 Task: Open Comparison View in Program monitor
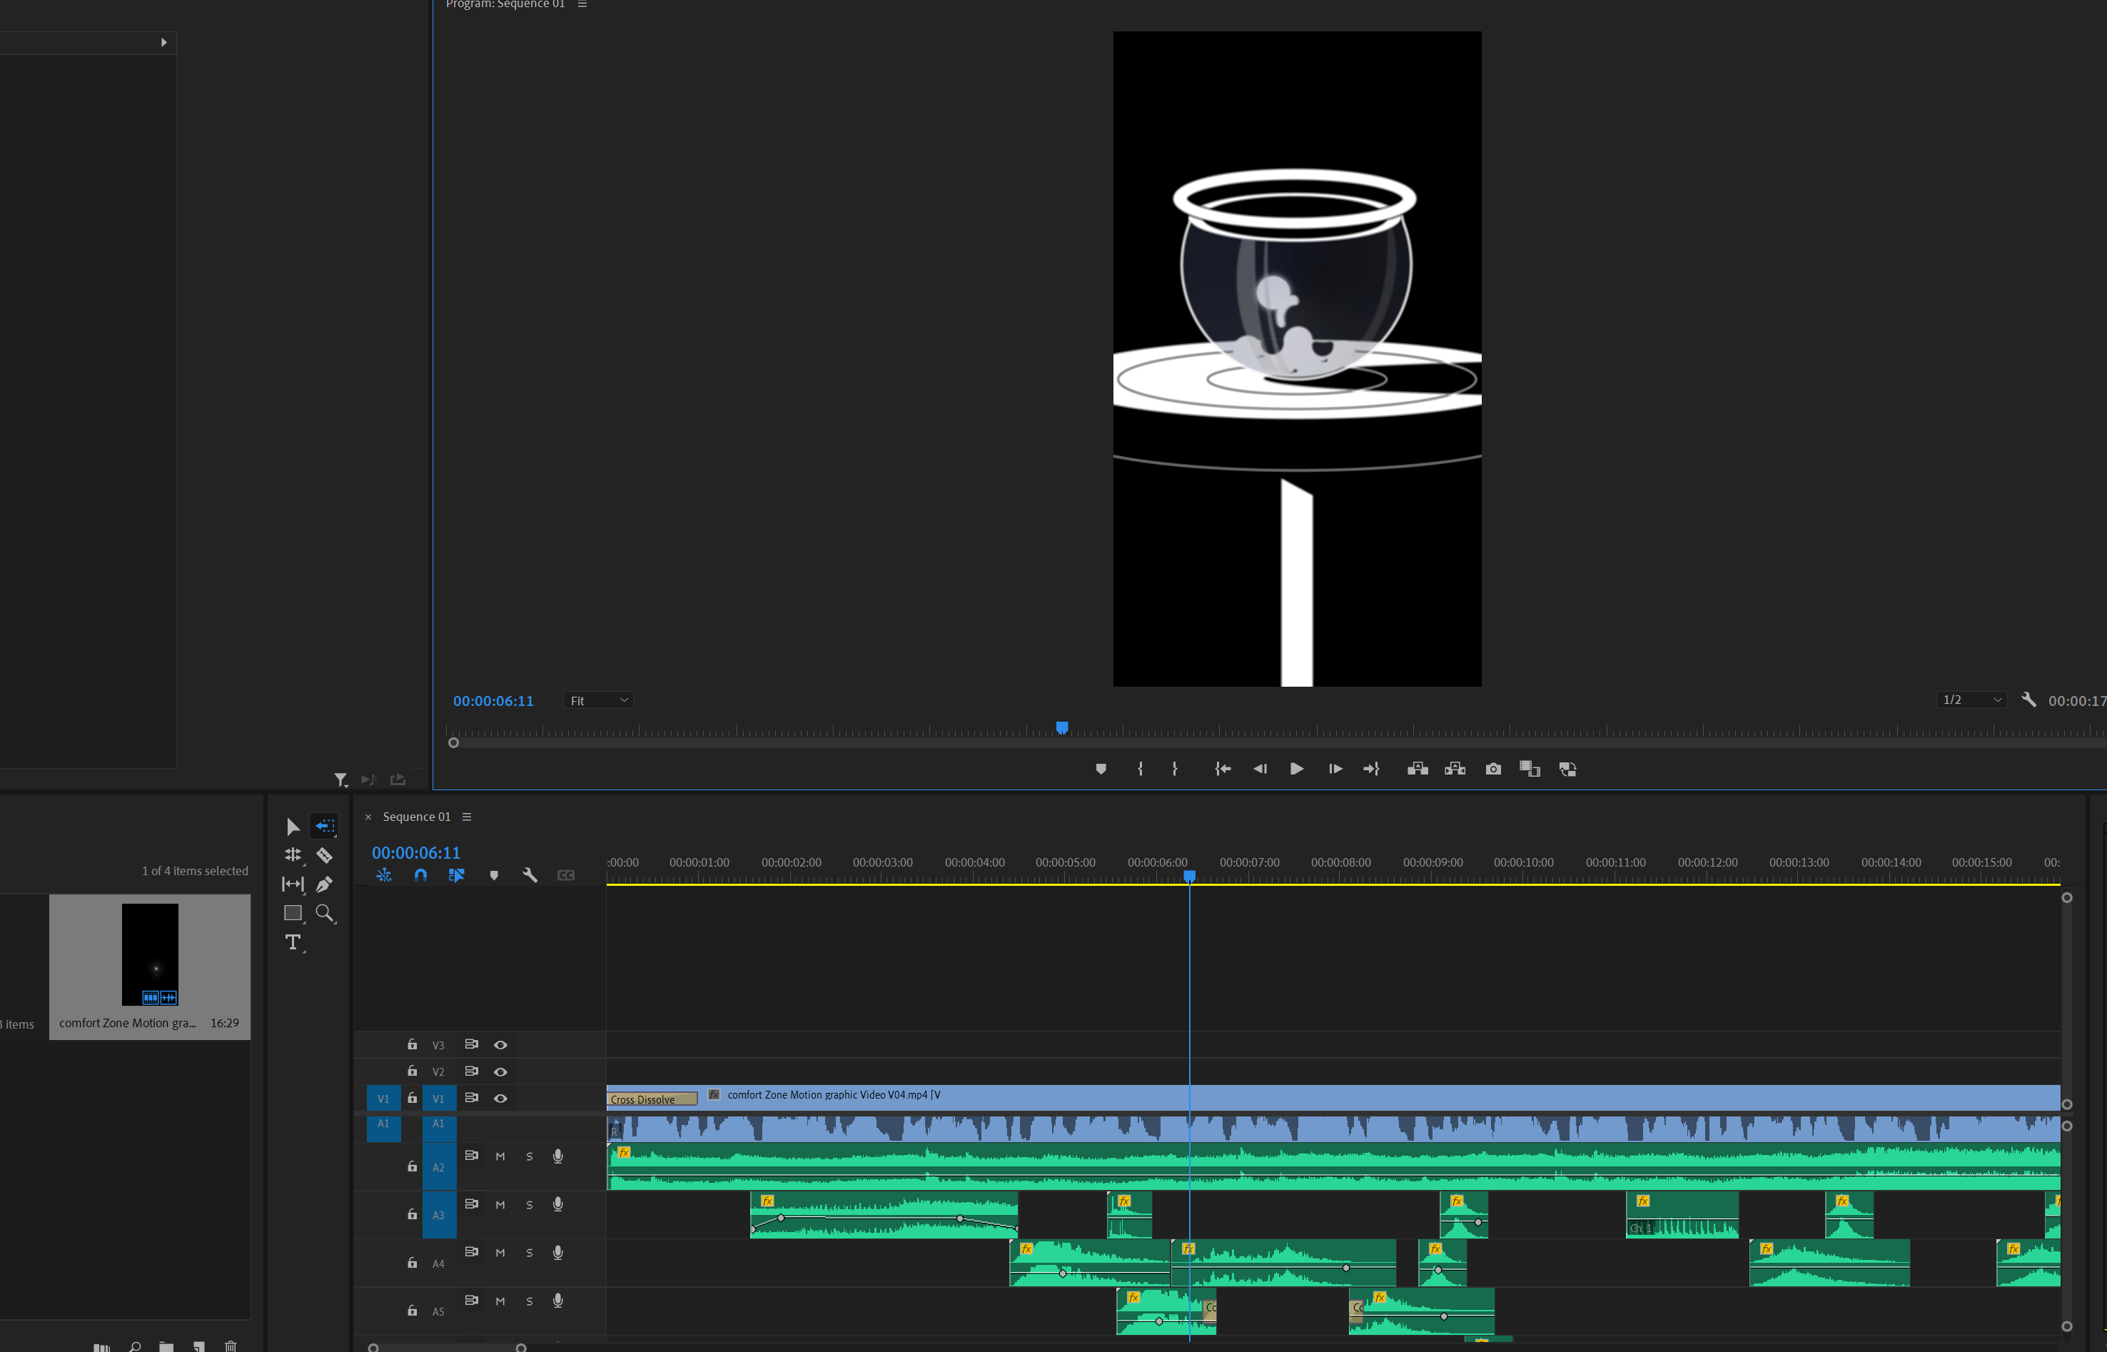click(1530, 769)
